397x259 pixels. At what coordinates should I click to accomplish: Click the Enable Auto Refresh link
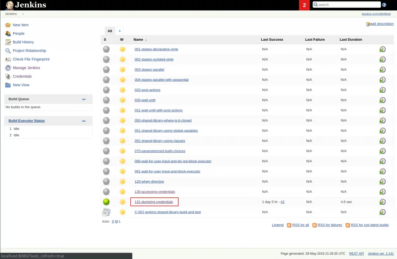[x=376, y=14]
